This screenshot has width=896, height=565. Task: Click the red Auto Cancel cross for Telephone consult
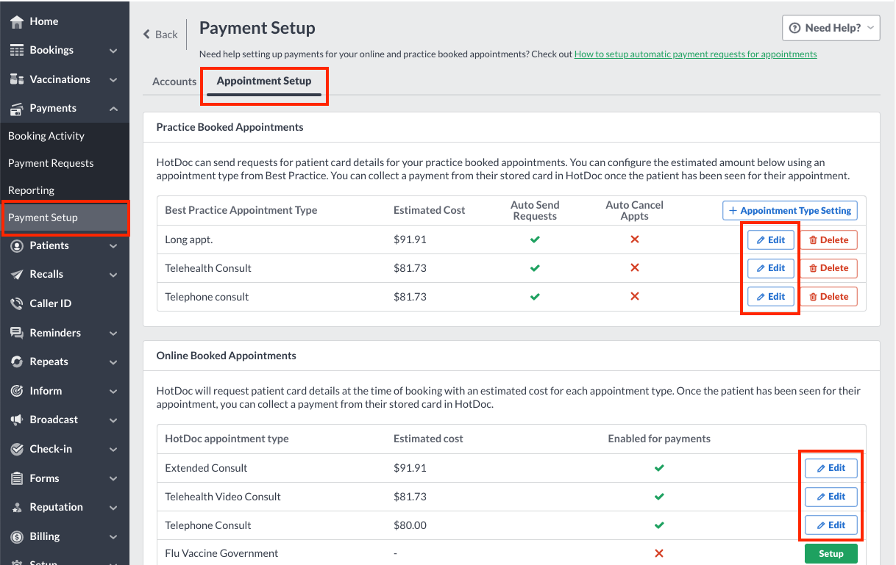634,297
